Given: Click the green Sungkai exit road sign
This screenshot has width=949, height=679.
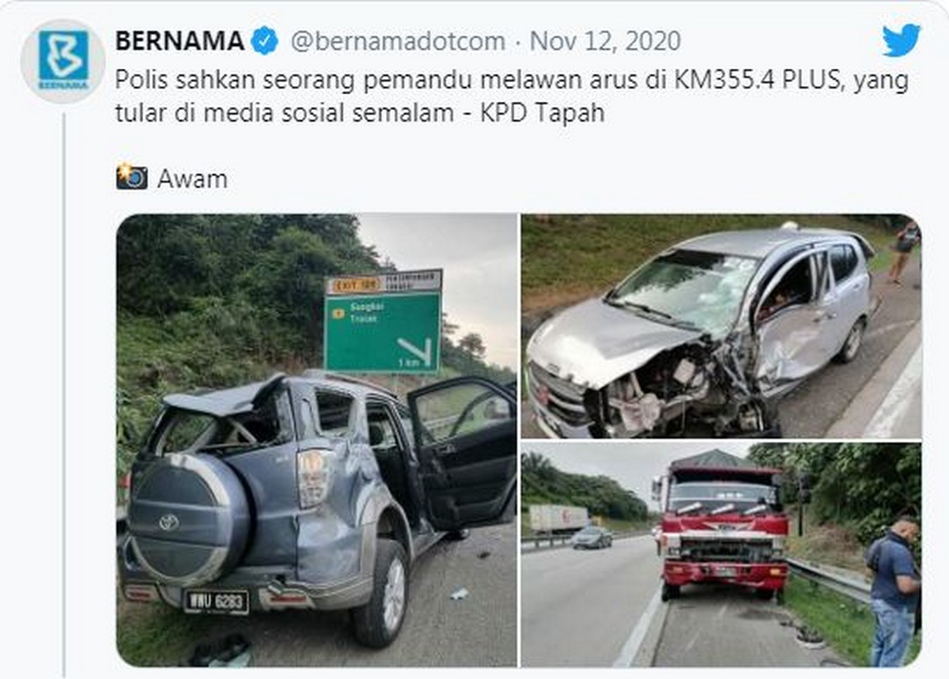Looking at the screenshot, I should click(383, 322).
